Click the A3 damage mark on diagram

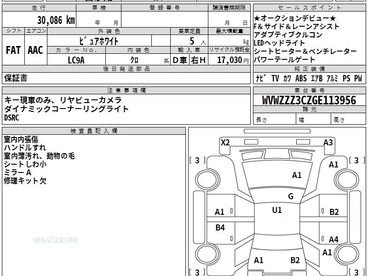click(328, 143)
